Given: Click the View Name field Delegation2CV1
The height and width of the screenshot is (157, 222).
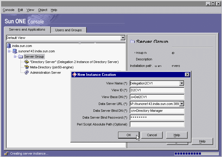Looking at the screenshot, I should coord(154,83).
